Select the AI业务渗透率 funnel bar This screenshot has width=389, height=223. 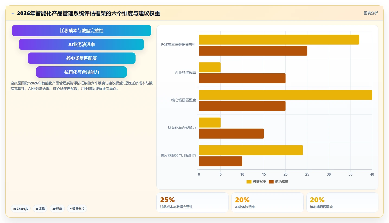click(x=81, y=44)
